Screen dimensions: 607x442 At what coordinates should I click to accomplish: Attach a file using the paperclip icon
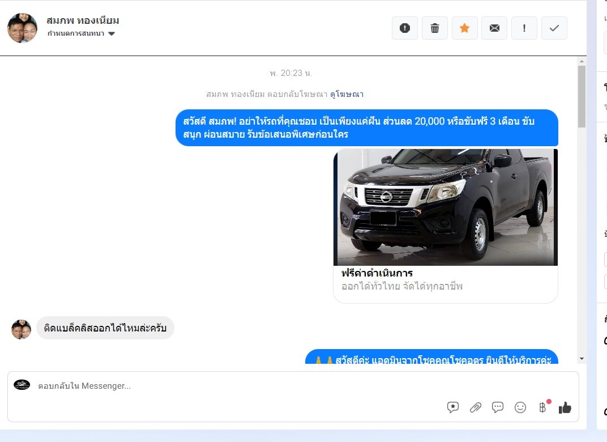[476, 407]
